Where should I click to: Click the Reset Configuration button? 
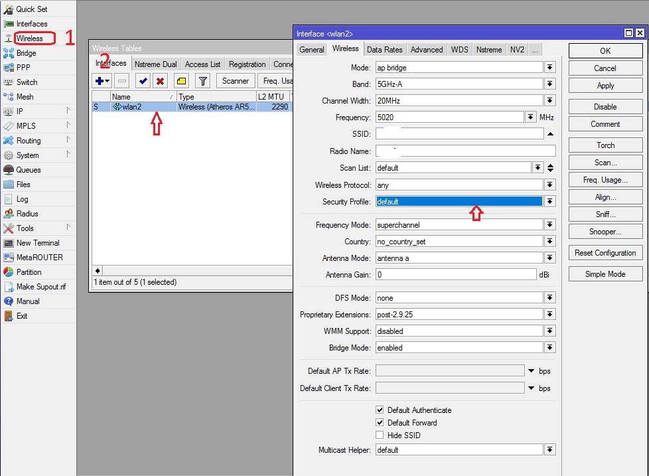tap(605, 253)
